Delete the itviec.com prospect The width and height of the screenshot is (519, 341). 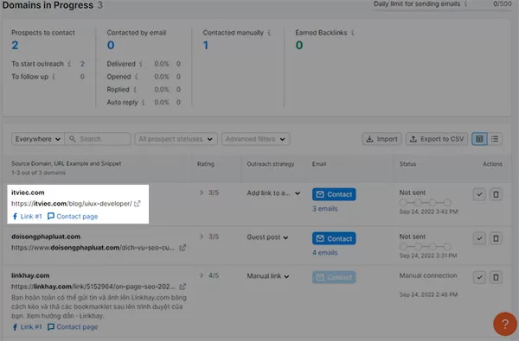coord(496,194)
